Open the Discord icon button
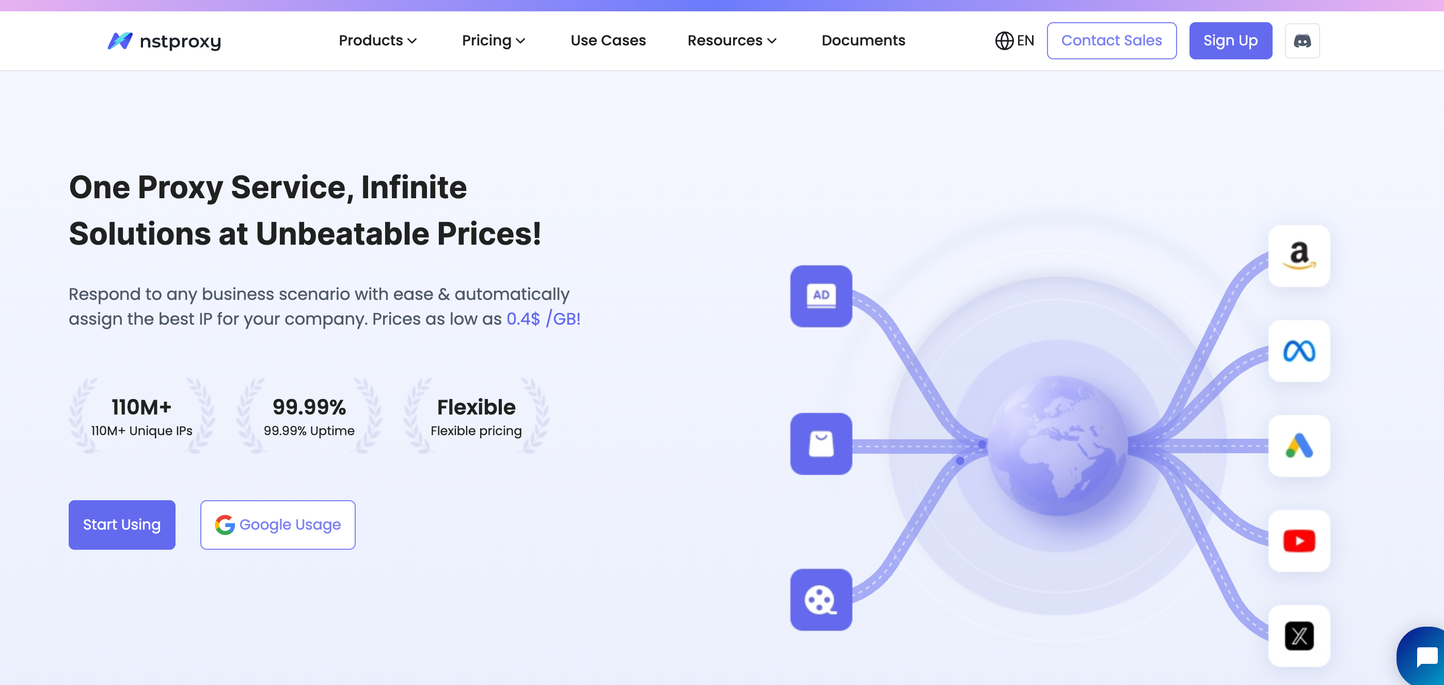This screenshot has width=1444, height=685. (1302, 41)
